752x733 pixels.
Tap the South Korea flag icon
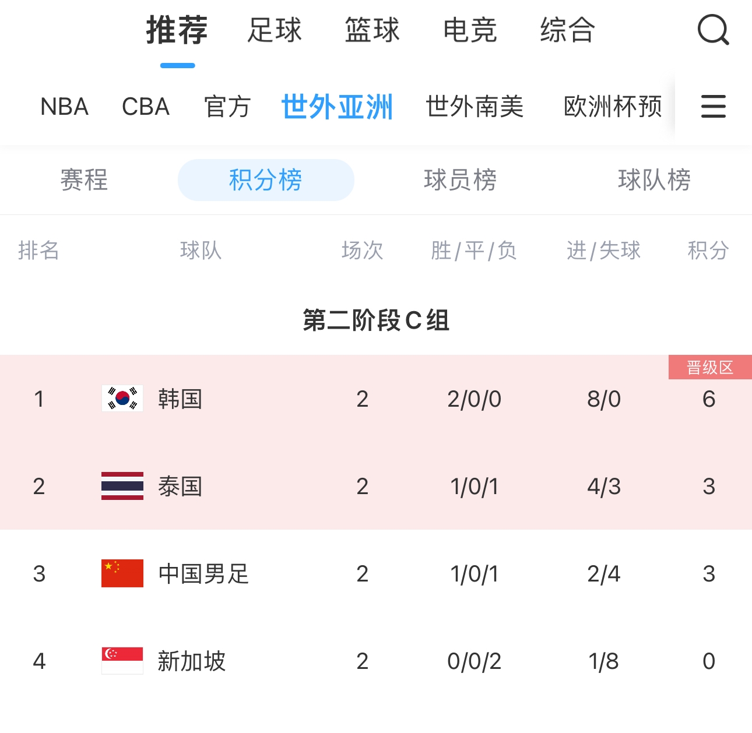122,399
